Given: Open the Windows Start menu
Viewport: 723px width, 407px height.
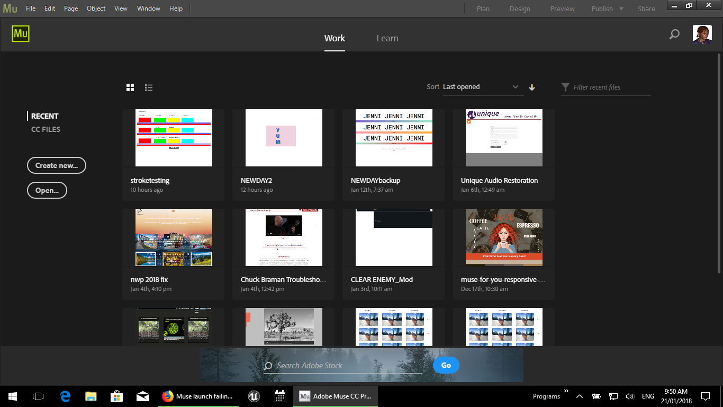Looking at the screenshot, I should click(12, 396).
